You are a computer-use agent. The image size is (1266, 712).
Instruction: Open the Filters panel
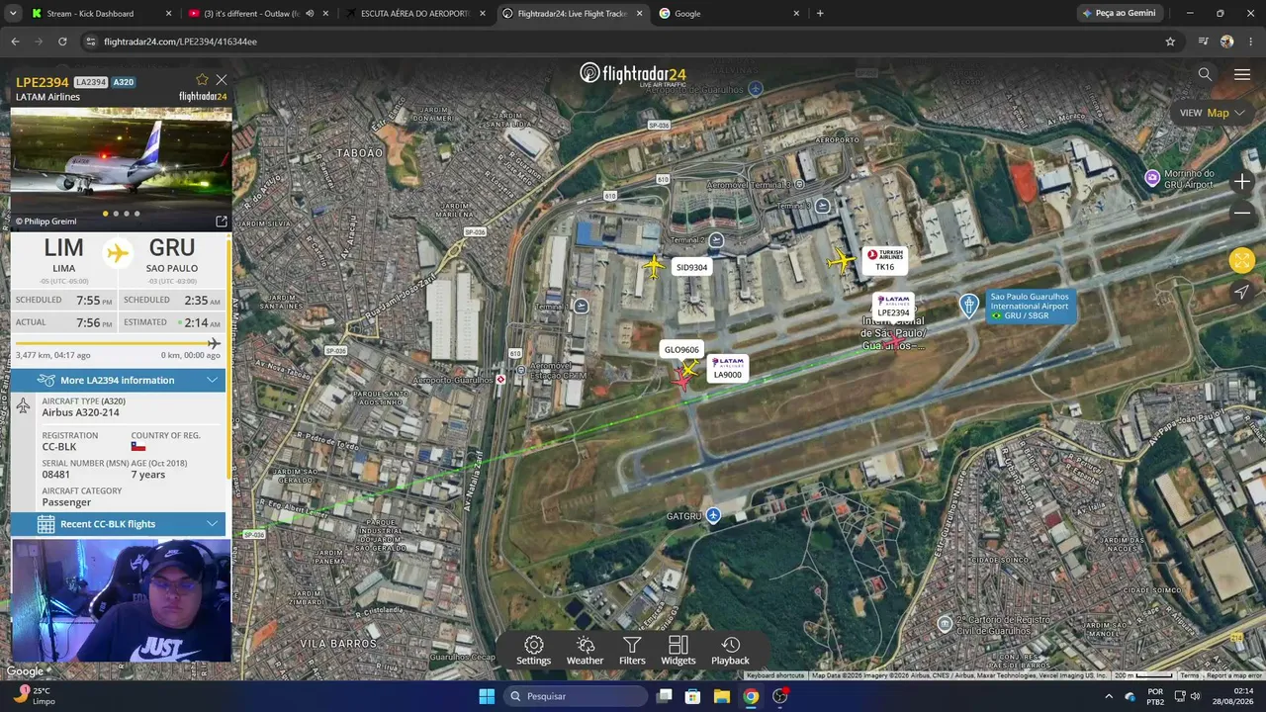(632, 651)
